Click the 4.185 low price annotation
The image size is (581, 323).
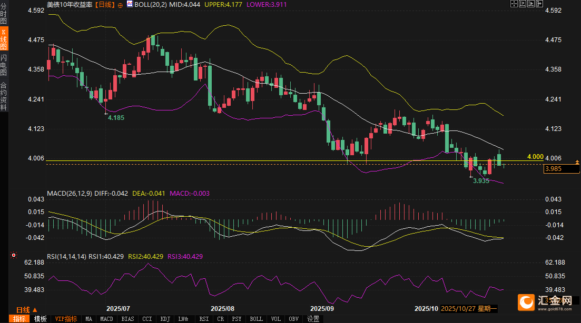[116, 118]
